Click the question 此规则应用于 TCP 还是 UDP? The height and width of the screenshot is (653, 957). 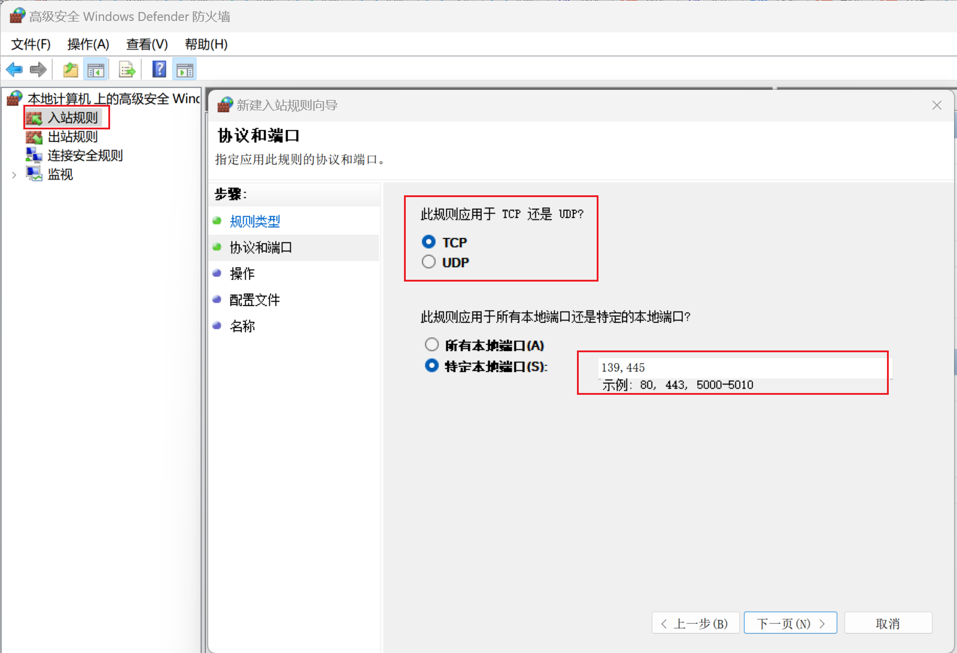tap(502, 214)
